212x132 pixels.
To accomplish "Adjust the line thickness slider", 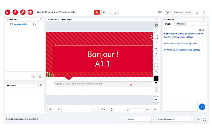I will 156,89.
